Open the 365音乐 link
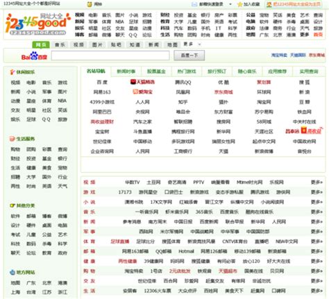Viewport: 329px width, 299px height. [x=204, y=212]
